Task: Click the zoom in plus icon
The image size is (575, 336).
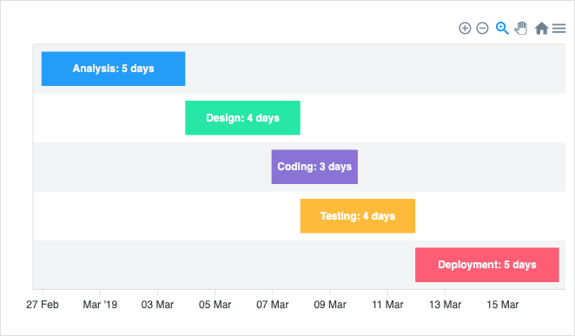Action: click(465, 28)
